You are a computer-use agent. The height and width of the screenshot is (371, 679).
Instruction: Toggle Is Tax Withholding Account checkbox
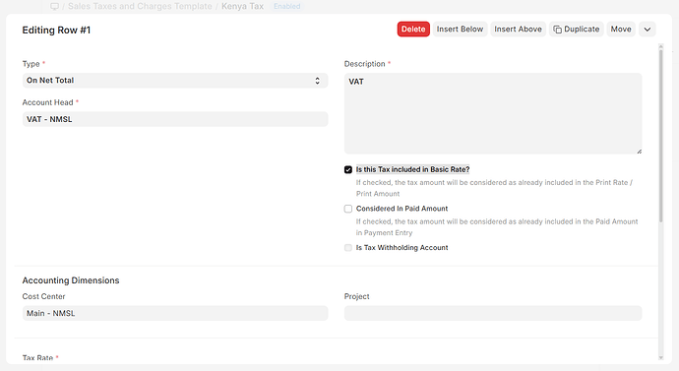[x=348, y=248]
